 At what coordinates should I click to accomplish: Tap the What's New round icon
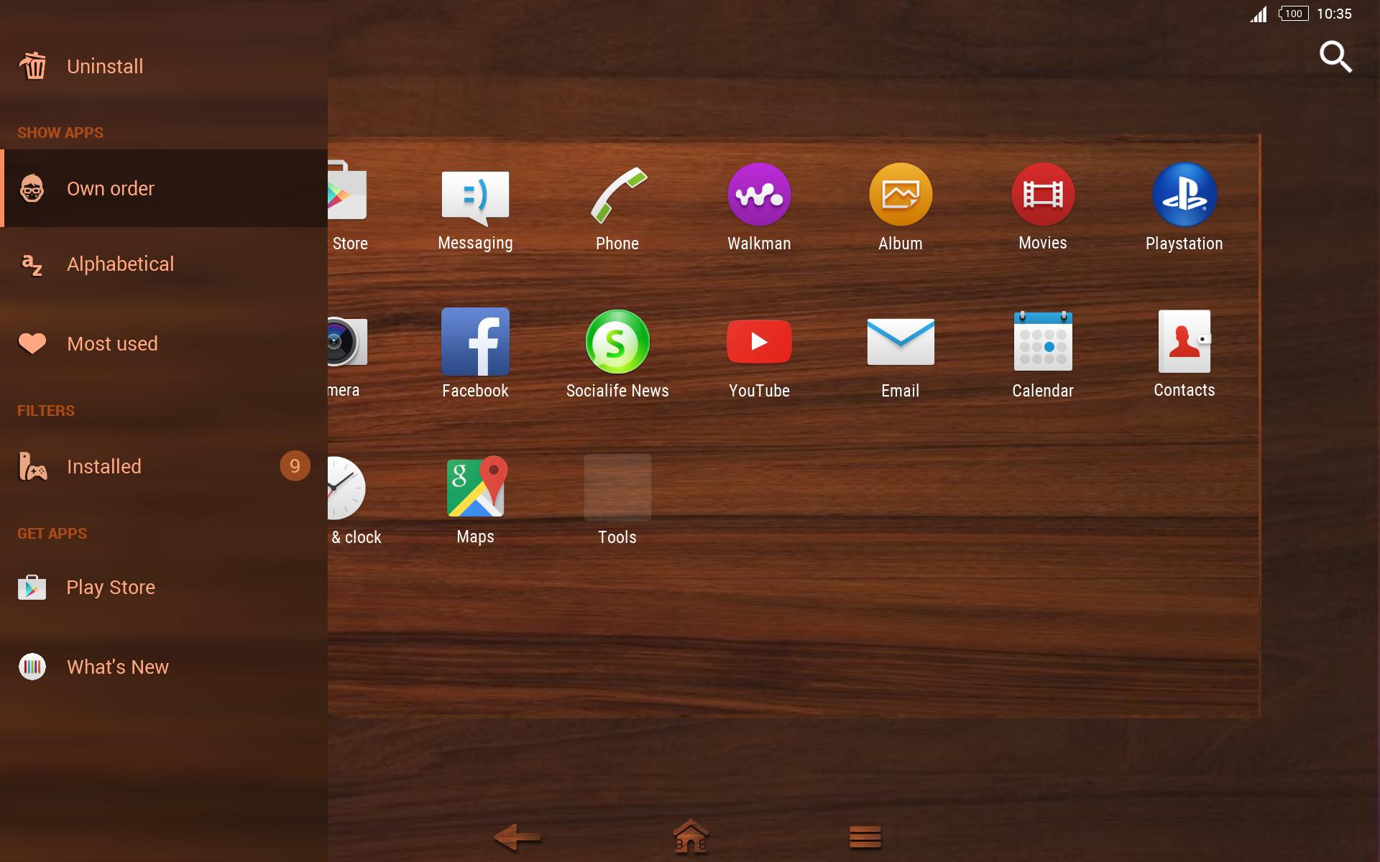click(x=32, y=667)
